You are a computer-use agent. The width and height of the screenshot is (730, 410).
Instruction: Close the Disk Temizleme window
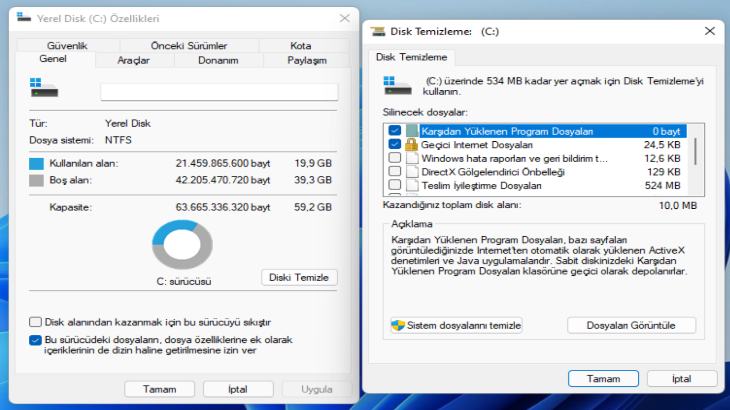(x=710, y=31)
